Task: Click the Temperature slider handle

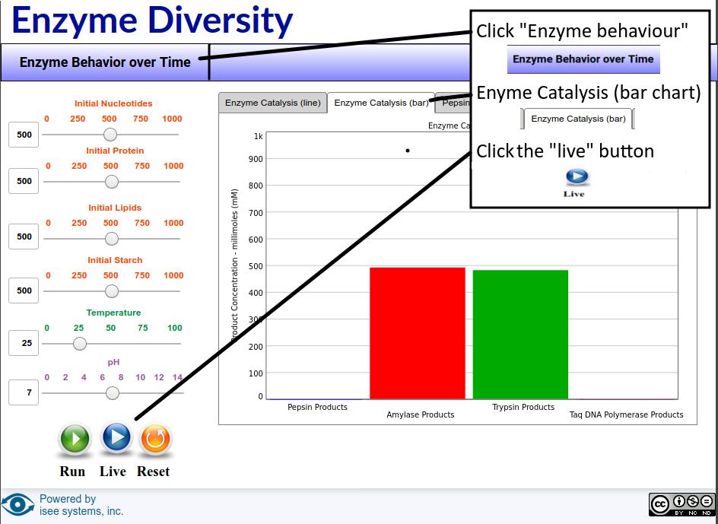Action: click(x=79, y=343)
